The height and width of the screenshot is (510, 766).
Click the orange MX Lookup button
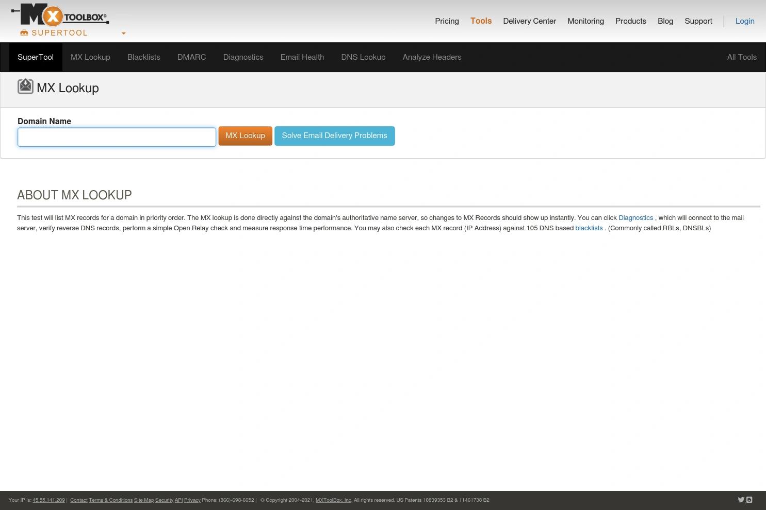[x=246, y=136]
